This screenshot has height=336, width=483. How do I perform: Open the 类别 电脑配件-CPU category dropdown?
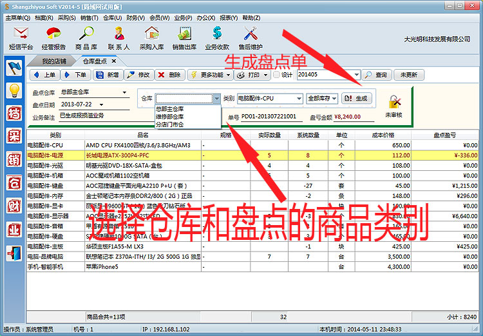(x=299, y=99)
